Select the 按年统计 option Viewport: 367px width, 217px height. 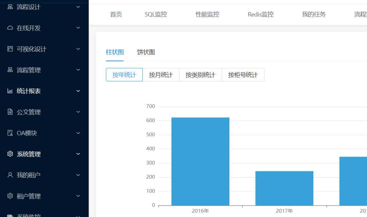124,75
